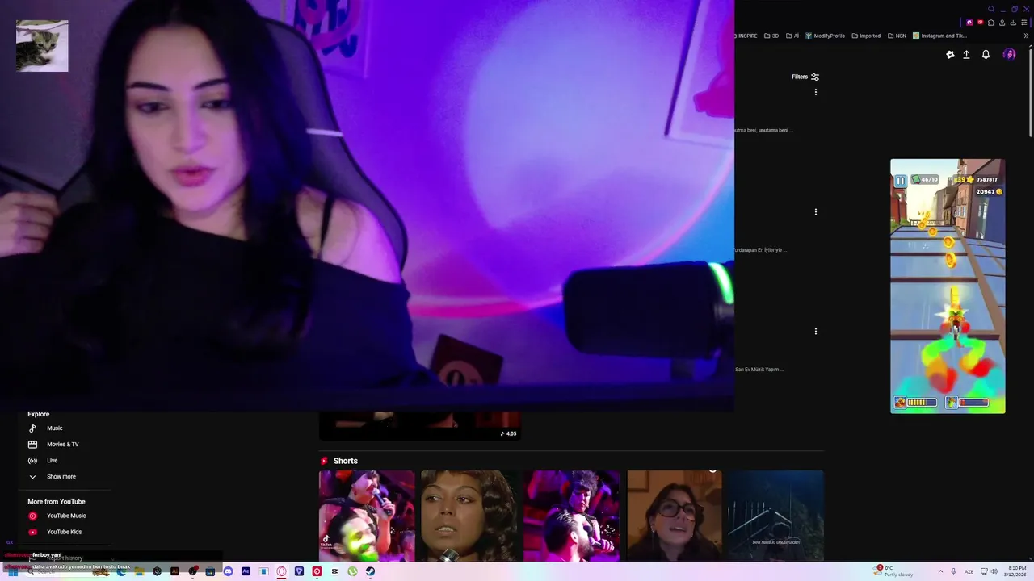Open Shorts thumbnail of curly-haired woman
This screenshot has width=1034, height=581.
pyautogui.click(x=469, y=516)
